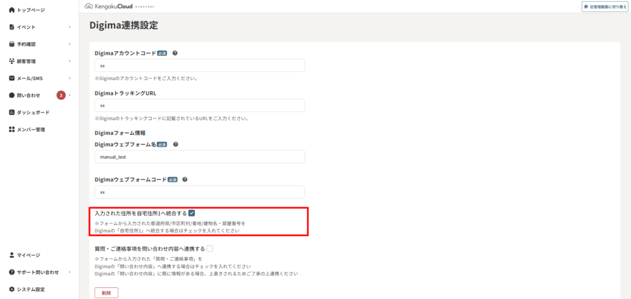Click the help icon next to Digimaウェブフォーム名

click(176, 145)
